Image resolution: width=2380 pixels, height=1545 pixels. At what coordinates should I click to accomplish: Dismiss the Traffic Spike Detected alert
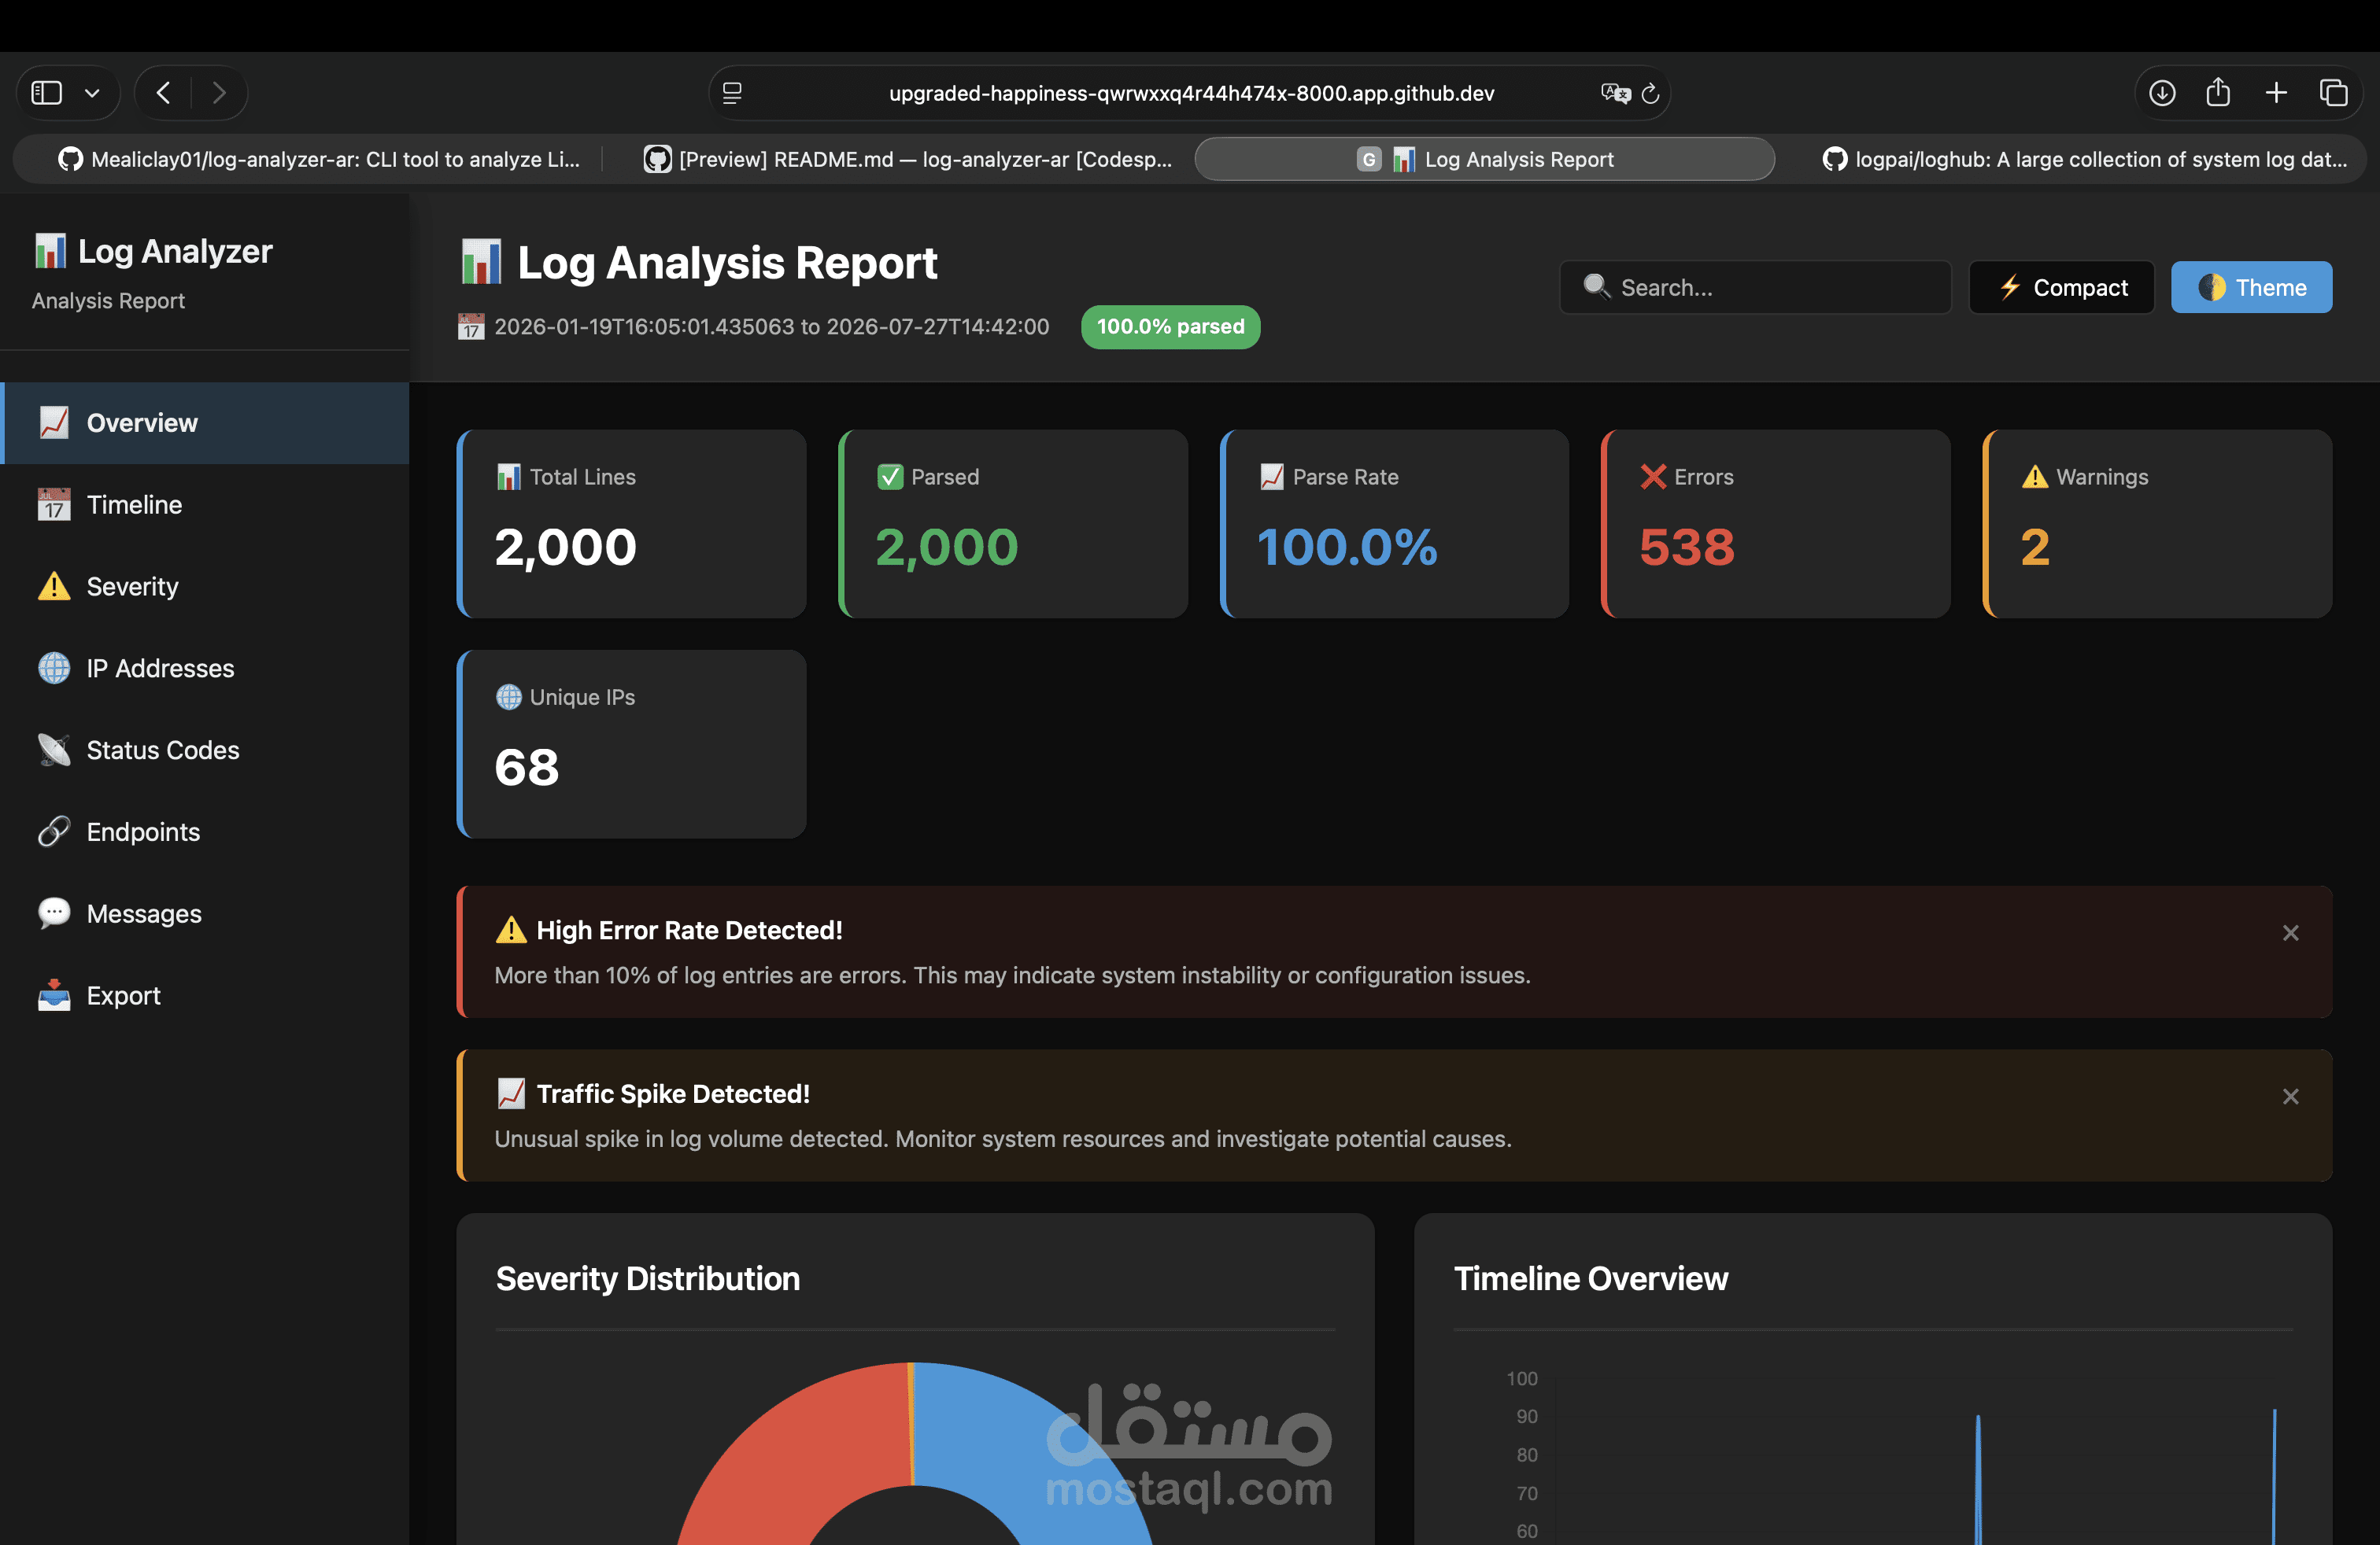pyautogui.click(x=2291, y=1097)
